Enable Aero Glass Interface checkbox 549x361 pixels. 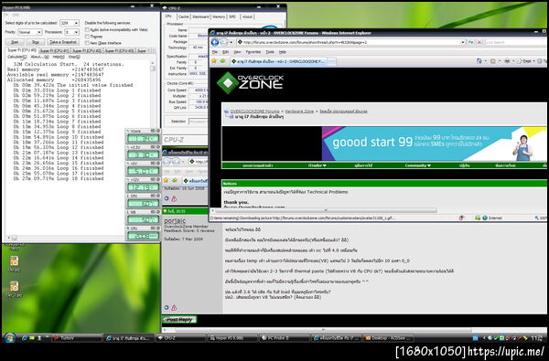point(87,43)
